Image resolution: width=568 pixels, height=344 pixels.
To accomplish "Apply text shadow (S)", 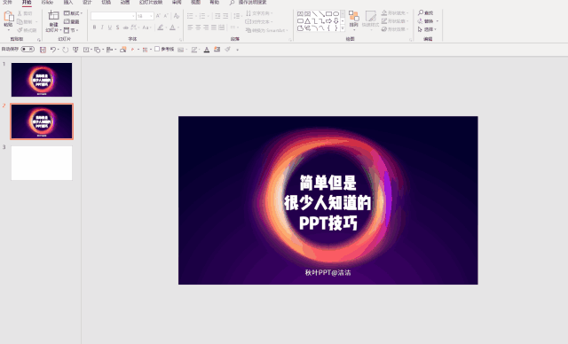I will click(x=117, y=27).
